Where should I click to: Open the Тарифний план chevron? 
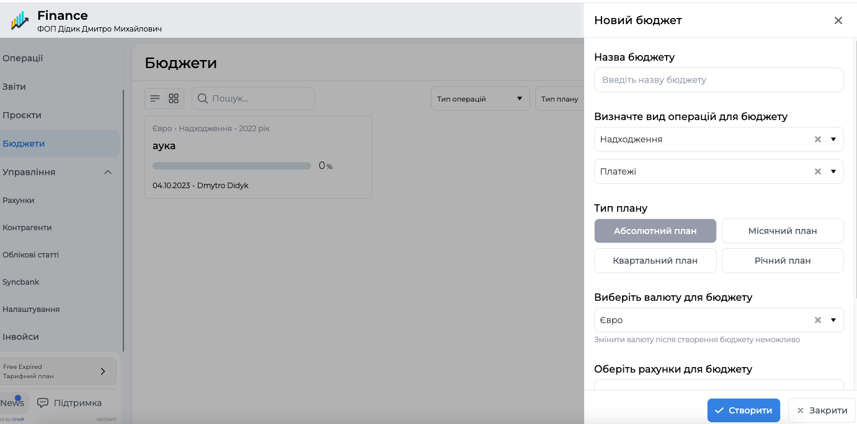pos(103,371)
